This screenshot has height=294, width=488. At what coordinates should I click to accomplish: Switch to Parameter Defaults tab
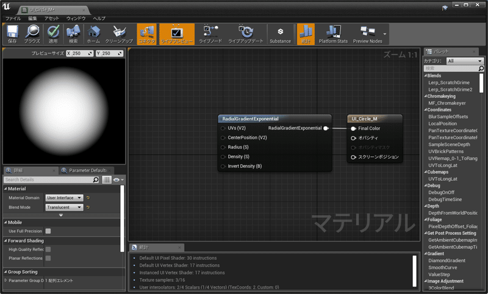(x=87, y=170)
